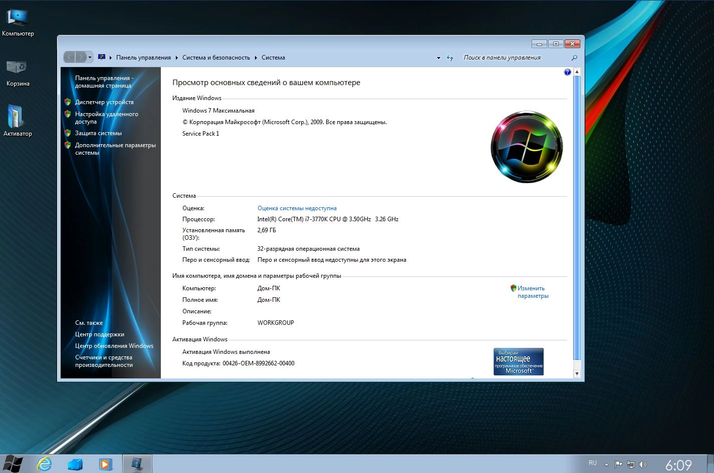This screenshot has height=473, width=714.
Task: Click the shield icon next to Изменить параметры
Action: [x=513, y=288]
